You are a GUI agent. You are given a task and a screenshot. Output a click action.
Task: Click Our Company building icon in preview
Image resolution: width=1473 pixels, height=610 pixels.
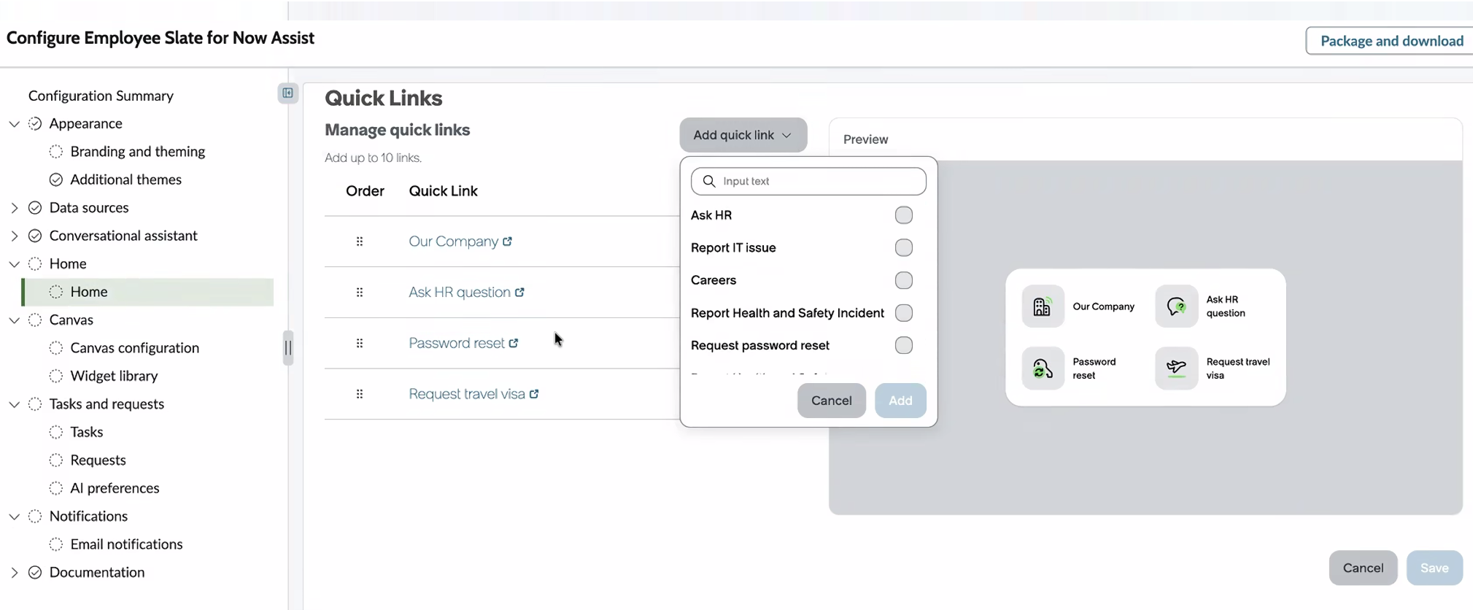coord(1043,306)
